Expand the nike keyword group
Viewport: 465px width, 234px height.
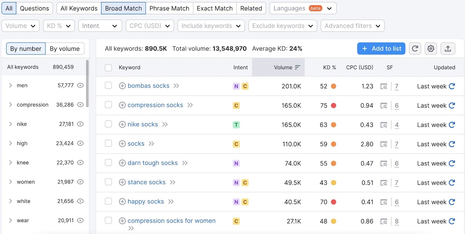pos(10,124)
